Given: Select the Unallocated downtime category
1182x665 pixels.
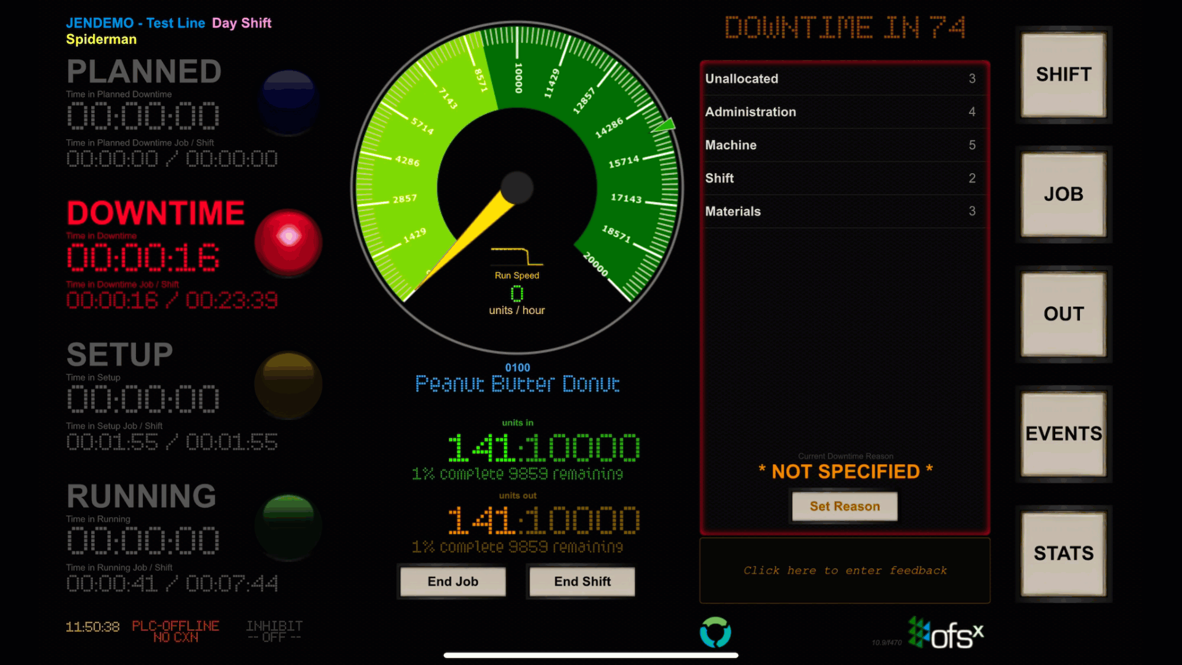Looking at the screenshot, I should [845, 79].
